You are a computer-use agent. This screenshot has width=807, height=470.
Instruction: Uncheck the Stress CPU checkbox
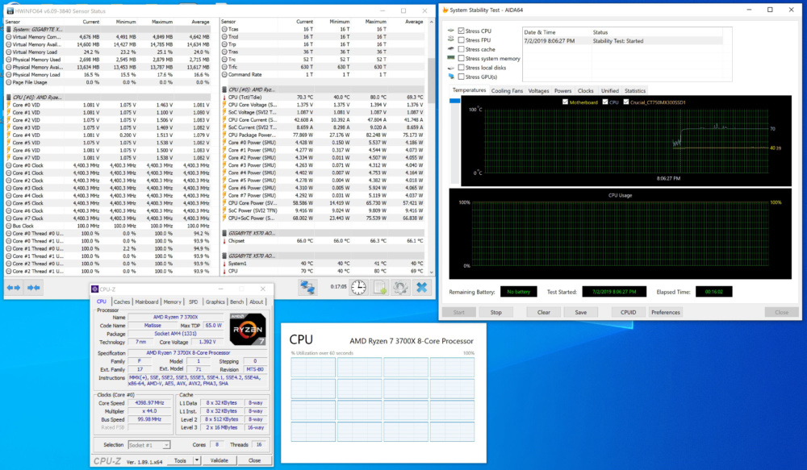point(461,31)
